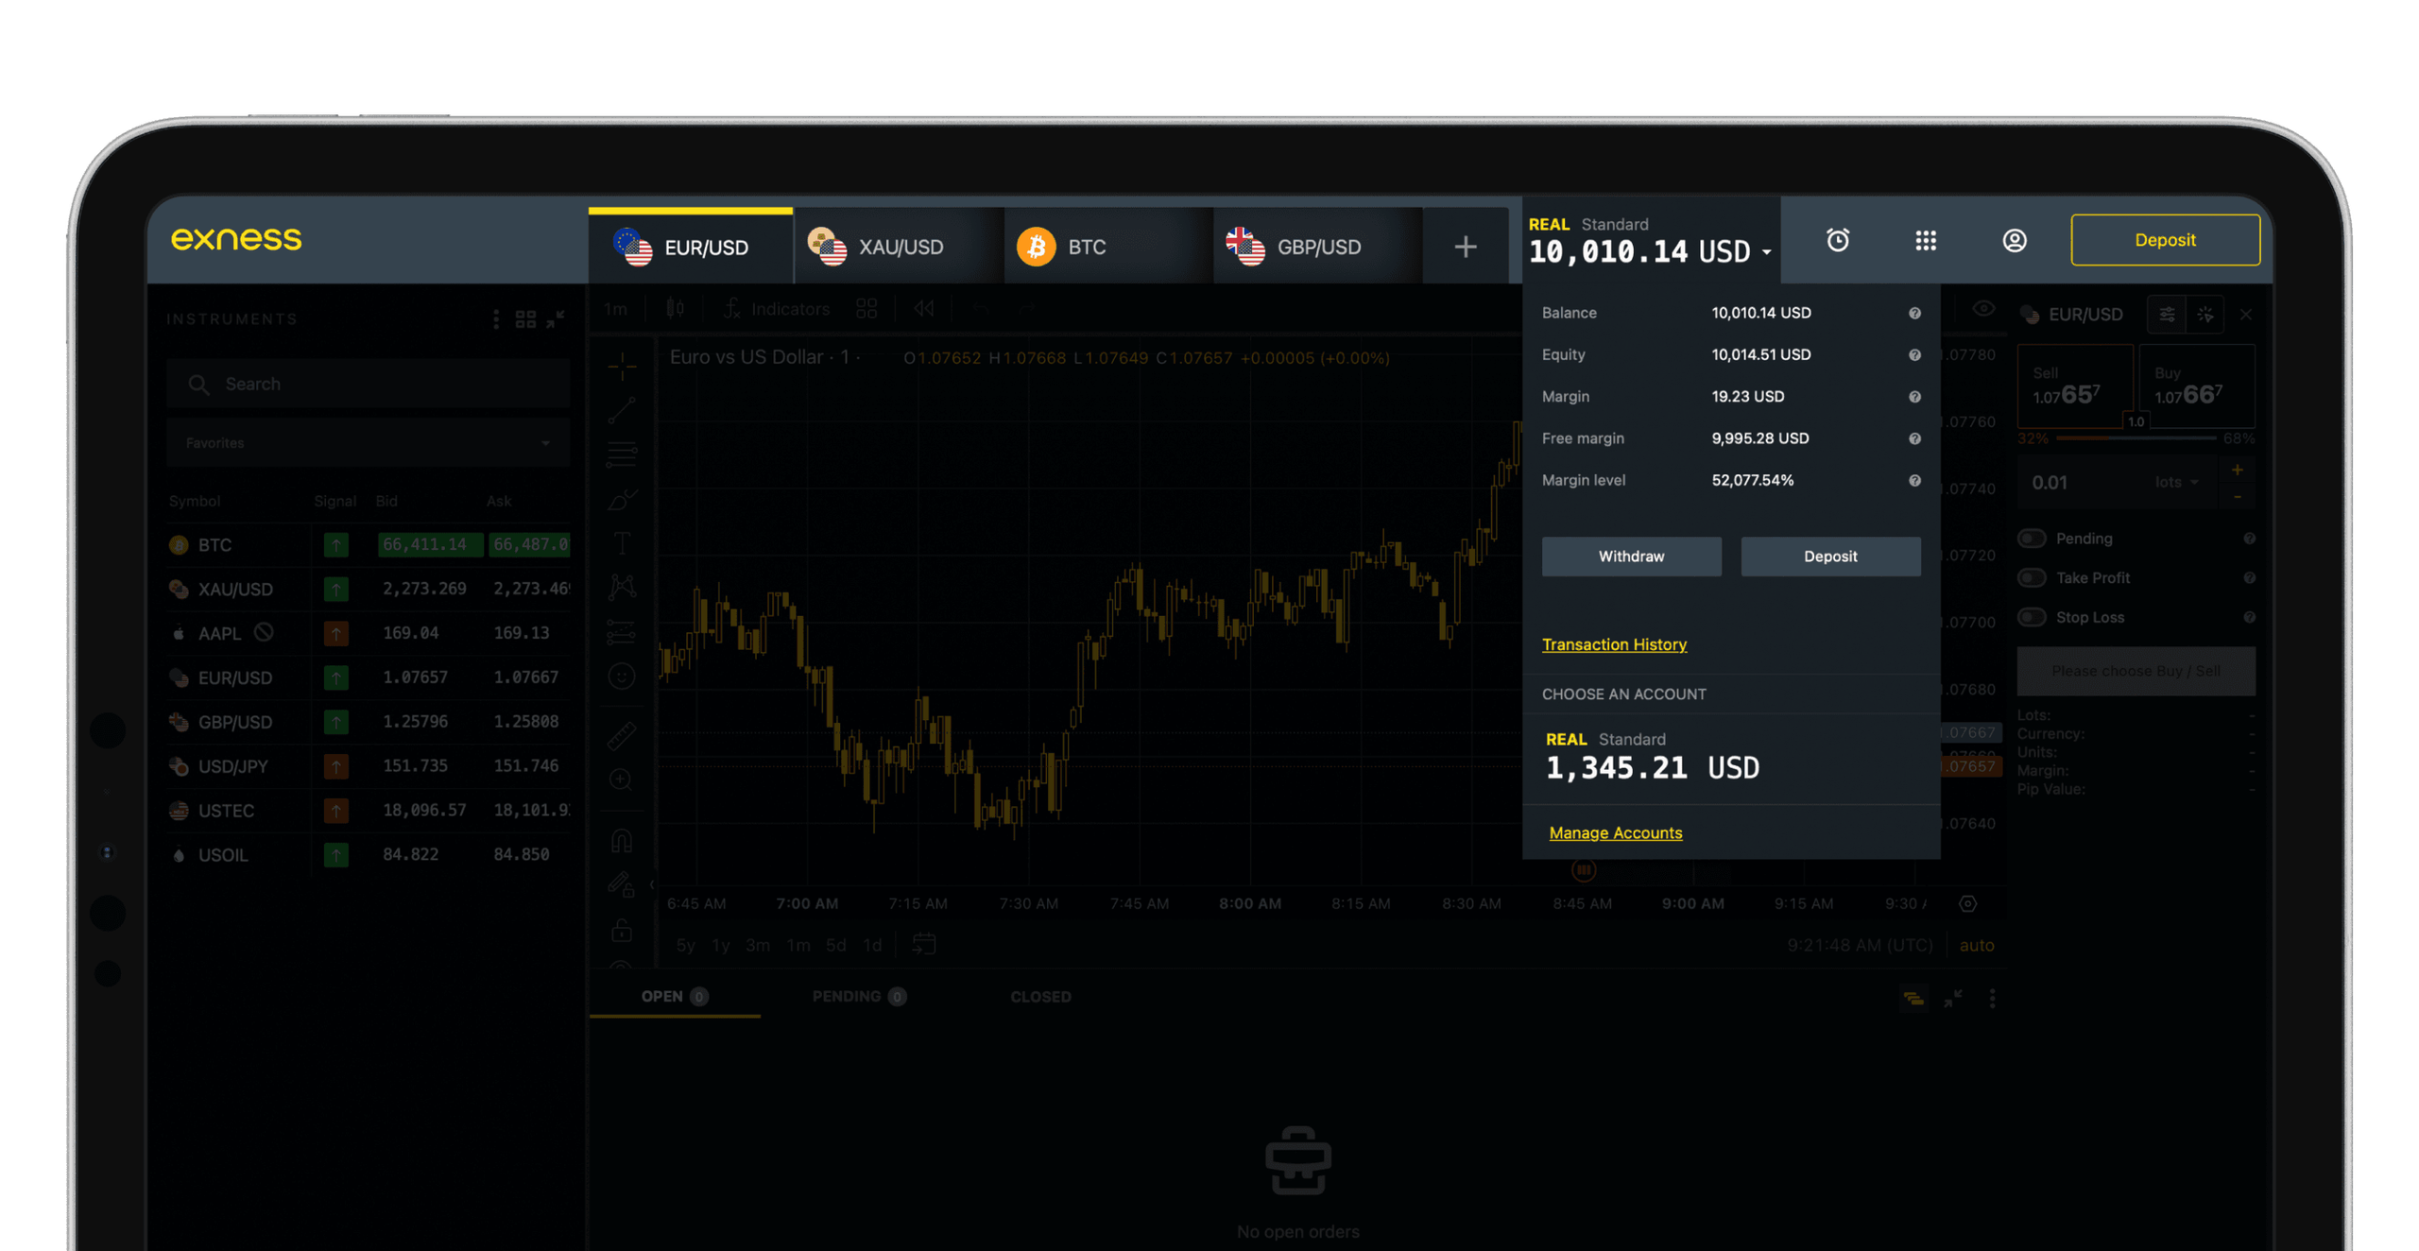Screen dimensions: 2419x1251
Task: Enable the Take Profit toggle
Action: (x=2031, y=577)
